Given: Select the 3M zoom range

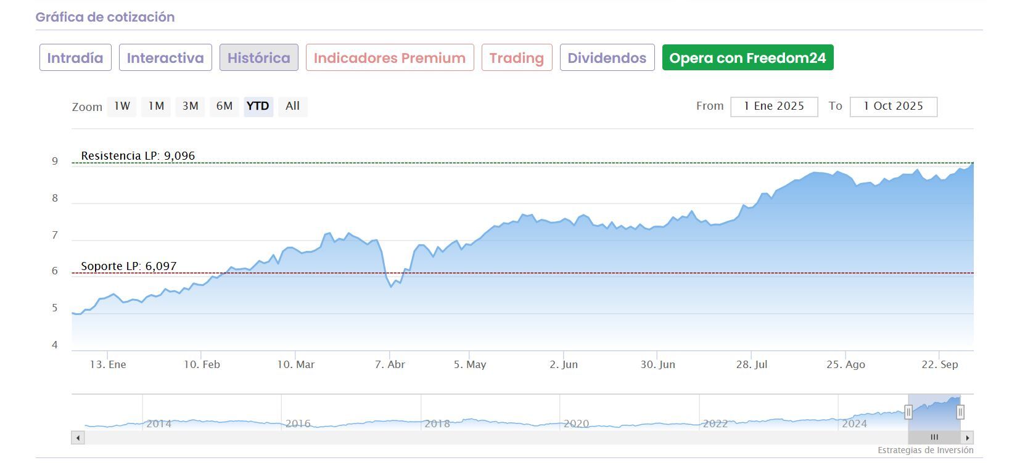Looking at the screenshot, I should point(190,106).
